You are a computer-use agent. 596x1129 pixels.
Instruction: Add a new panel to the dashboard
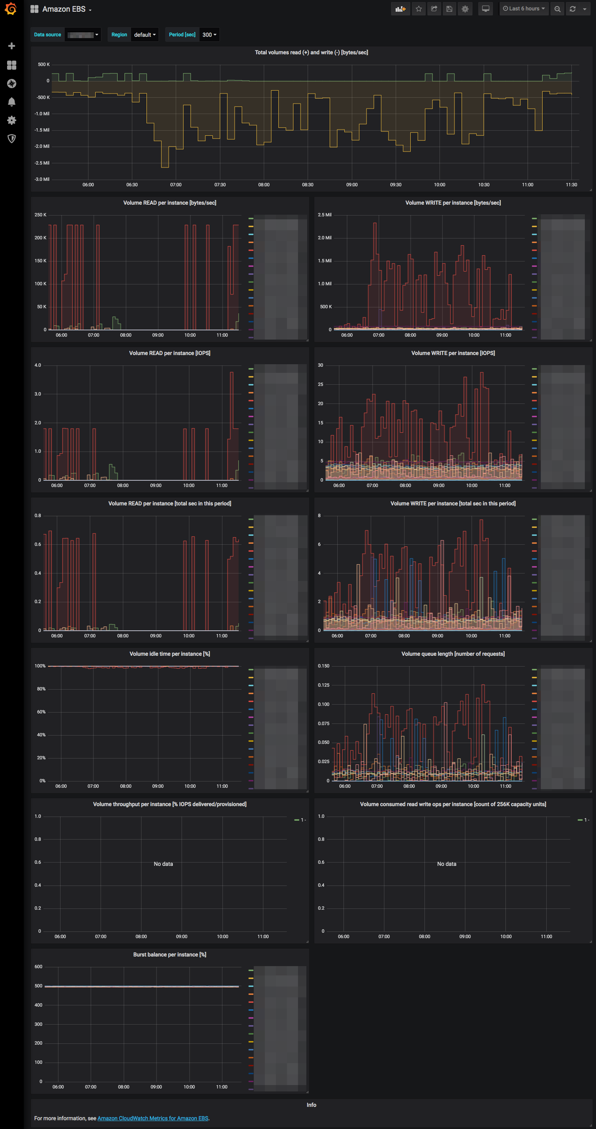point(400,9)
